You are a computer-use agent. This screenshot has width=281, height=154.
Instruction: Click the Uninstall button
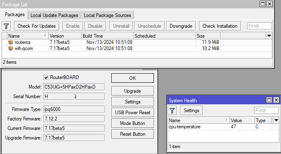[x=121, y=26]
